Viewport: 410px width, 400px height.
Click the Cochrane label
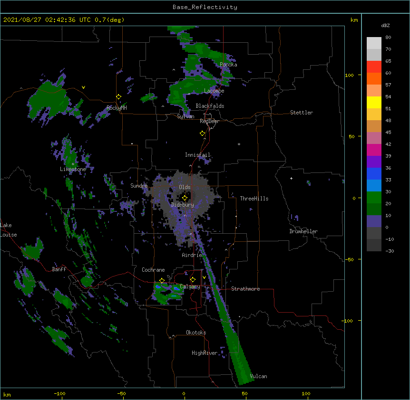(x=153, y=270)
